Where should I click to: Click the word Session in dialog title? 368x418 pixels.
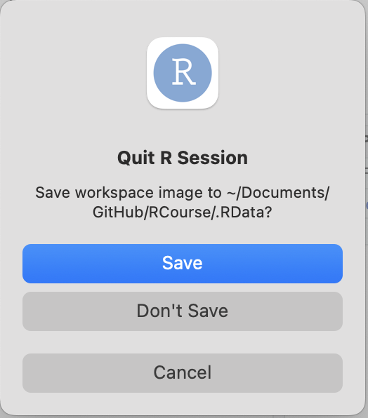click(x=213, y=158)
